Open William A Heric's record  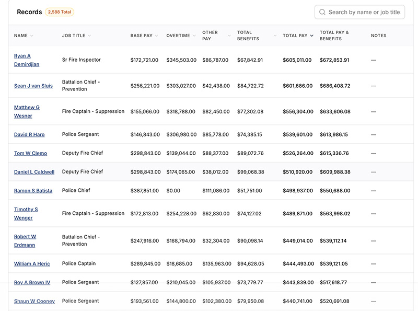click(32, 264)
